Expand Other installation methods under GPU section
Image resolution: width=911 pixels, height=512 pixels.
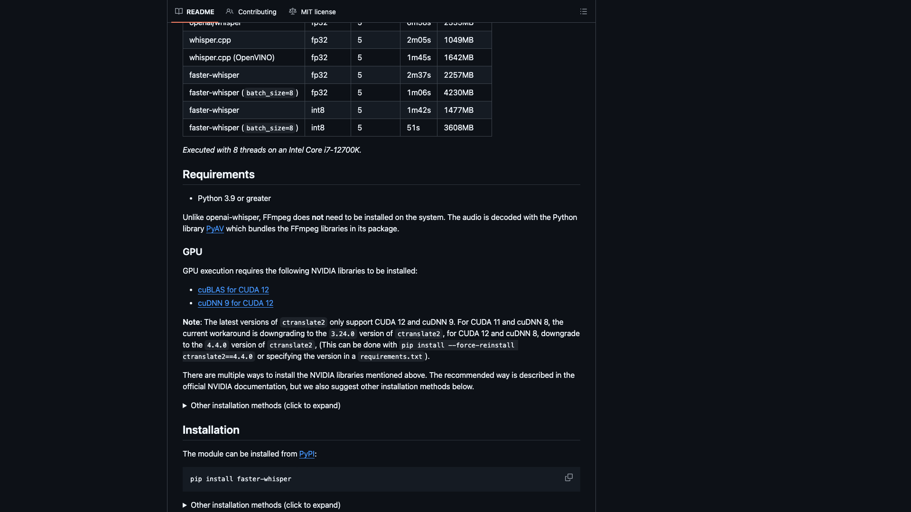click(261, 405)
